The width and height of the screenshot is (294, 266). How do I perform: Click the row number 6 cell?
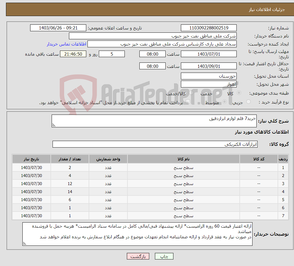click(x=283, y=208)
